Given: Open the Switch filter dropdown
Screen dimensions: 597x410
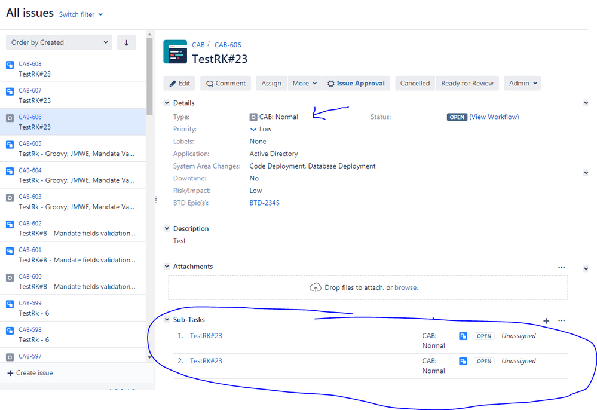Looking at the screenshot, I should click(x=81, y=14).
